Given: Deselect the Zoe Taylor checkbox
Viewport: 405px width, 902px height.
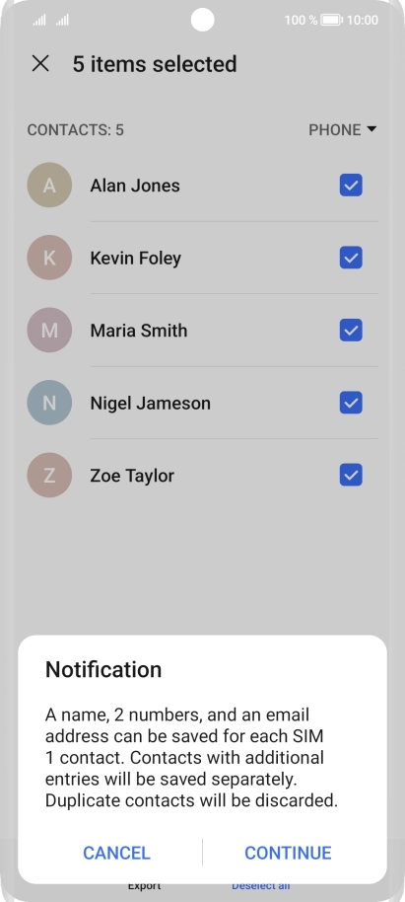Looking at the screenshot, I should pyautogui.click(x=351, y=475).
